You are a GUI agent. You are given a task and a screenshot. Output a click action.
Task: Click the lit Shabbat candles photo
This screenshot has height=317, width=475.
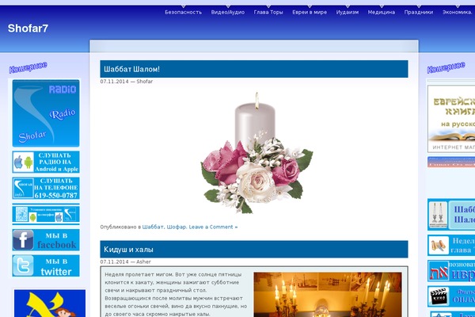(x=328, y=295)
